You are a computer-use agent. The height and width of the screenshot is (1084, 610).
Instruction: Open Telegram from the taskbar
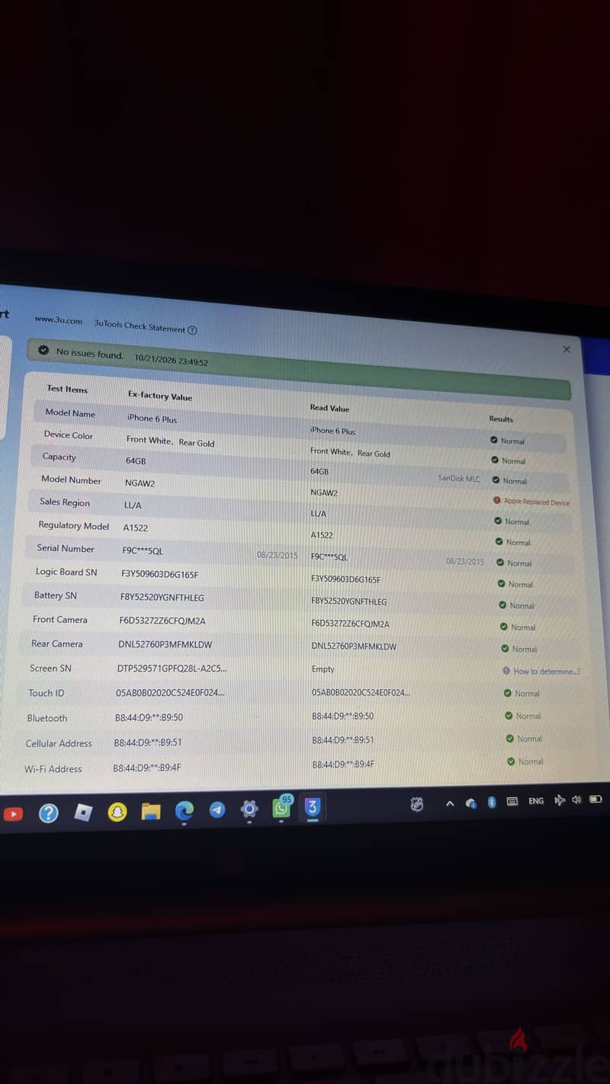coord(217,810)
